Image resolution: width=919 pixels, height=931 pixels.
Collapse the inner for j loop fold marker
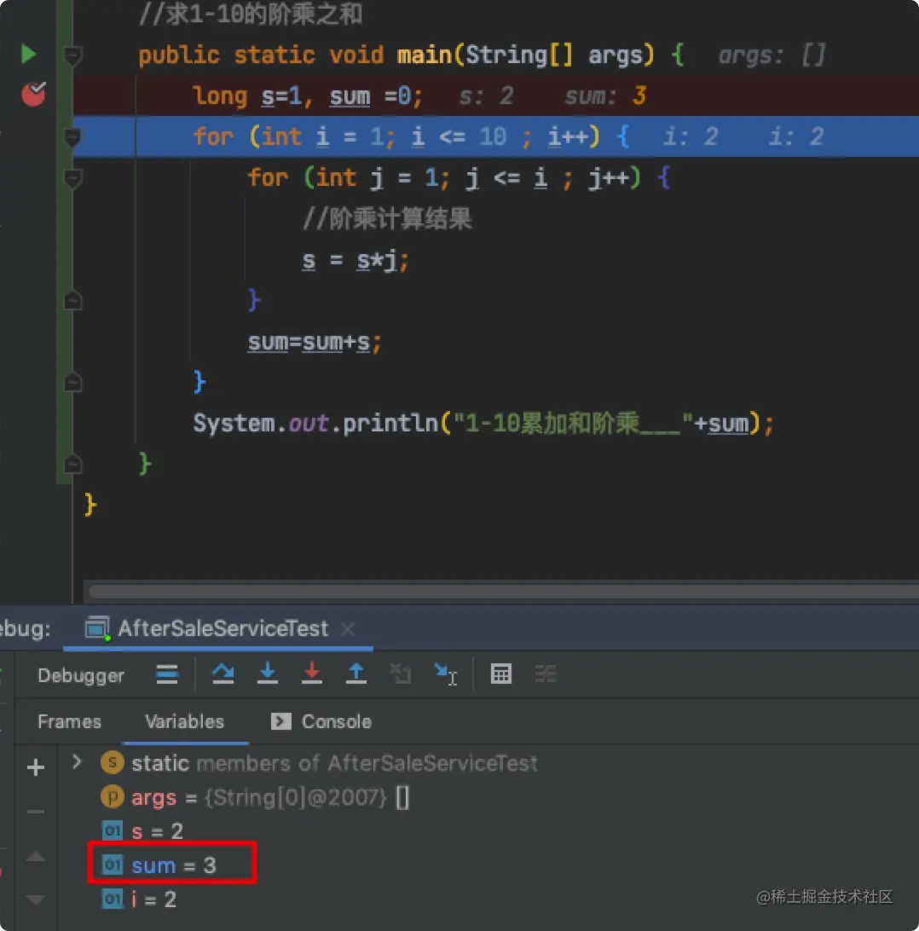tap(72, 178)
